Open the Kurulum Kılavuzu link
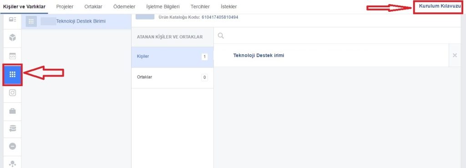The image size is (466, 168). [440, 6]
